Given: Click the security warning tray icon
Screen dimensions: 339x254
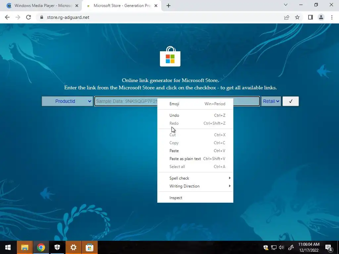Looking at the screenshot, I should [x=266, y=247].
